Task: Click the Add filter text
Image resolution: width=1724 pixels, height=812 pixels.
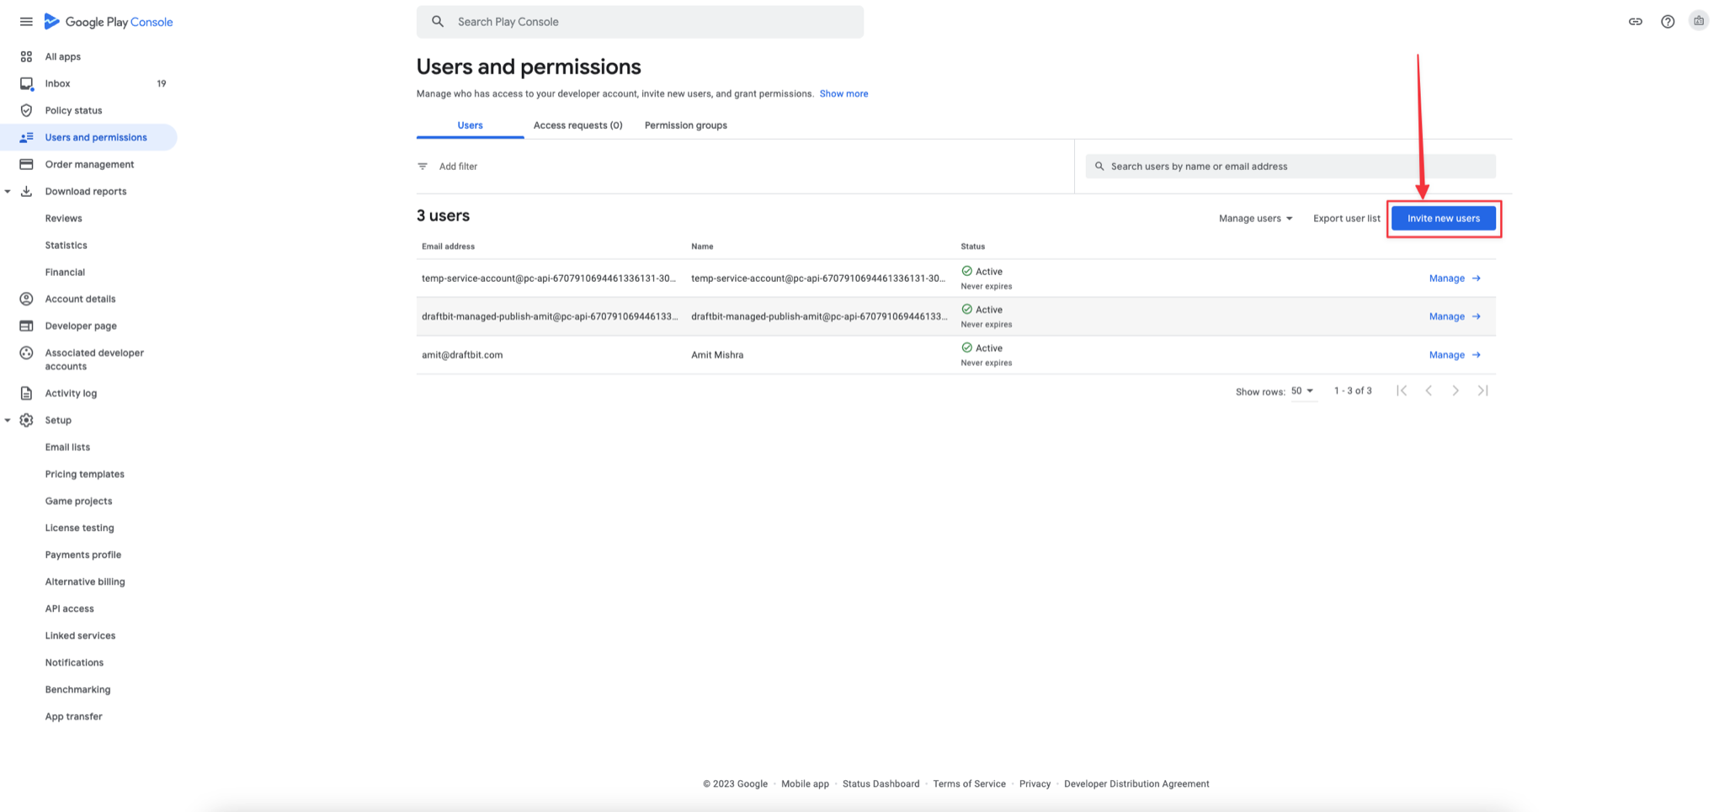Action: tap(458, 167)
